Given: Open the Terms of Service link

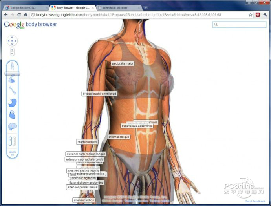Looking at the screenshot, I should (x=135, y=201).
